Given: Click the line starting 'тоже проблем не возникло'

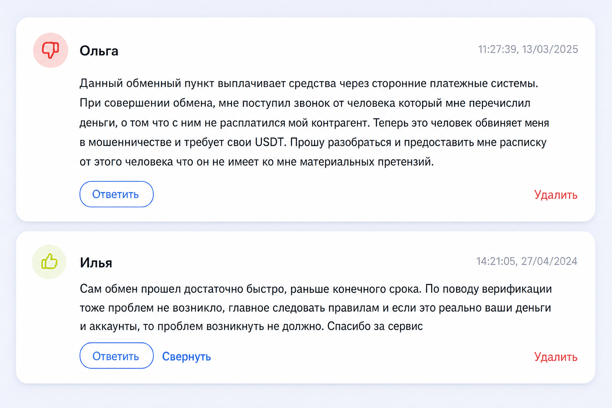Looking at the screenshot, I should (x=315, y=308).
